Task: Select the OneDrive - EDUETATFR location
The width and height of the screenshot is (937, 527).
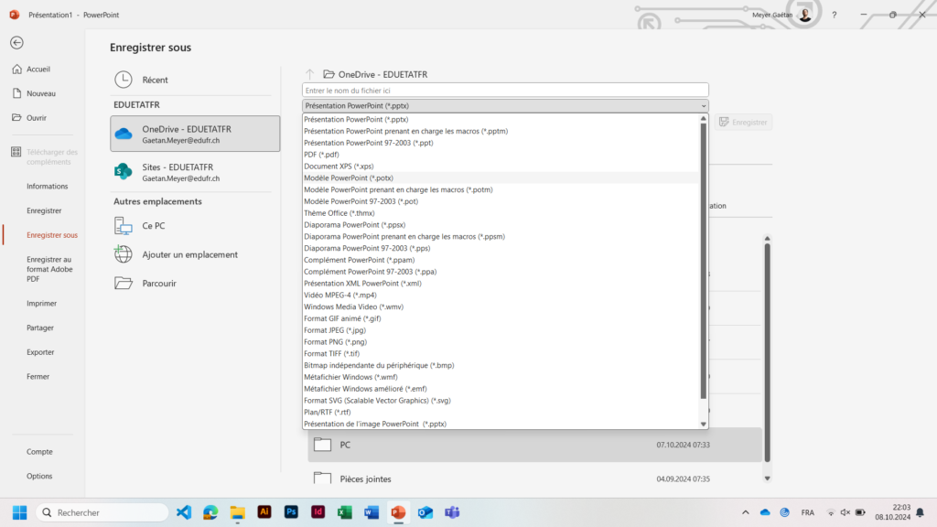Action: pos(195,134)
